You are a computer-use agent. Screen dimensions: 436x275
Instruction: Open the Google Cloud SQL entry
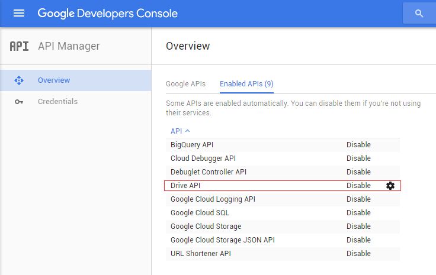point(200,213)
